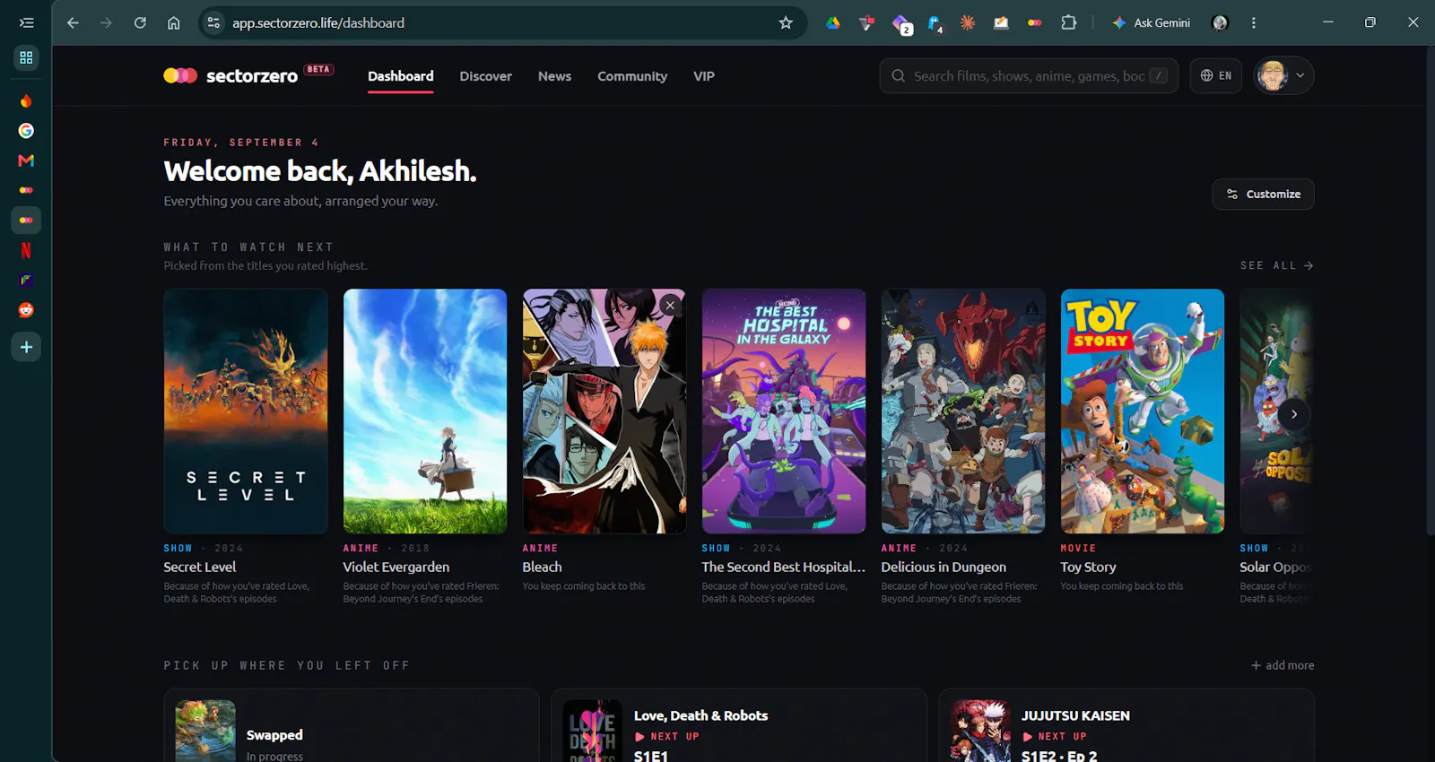This screenshot has width=1435, height=762.
Task: Expand the browser sidebar panel toggle
Action: [x=26, y=22]
